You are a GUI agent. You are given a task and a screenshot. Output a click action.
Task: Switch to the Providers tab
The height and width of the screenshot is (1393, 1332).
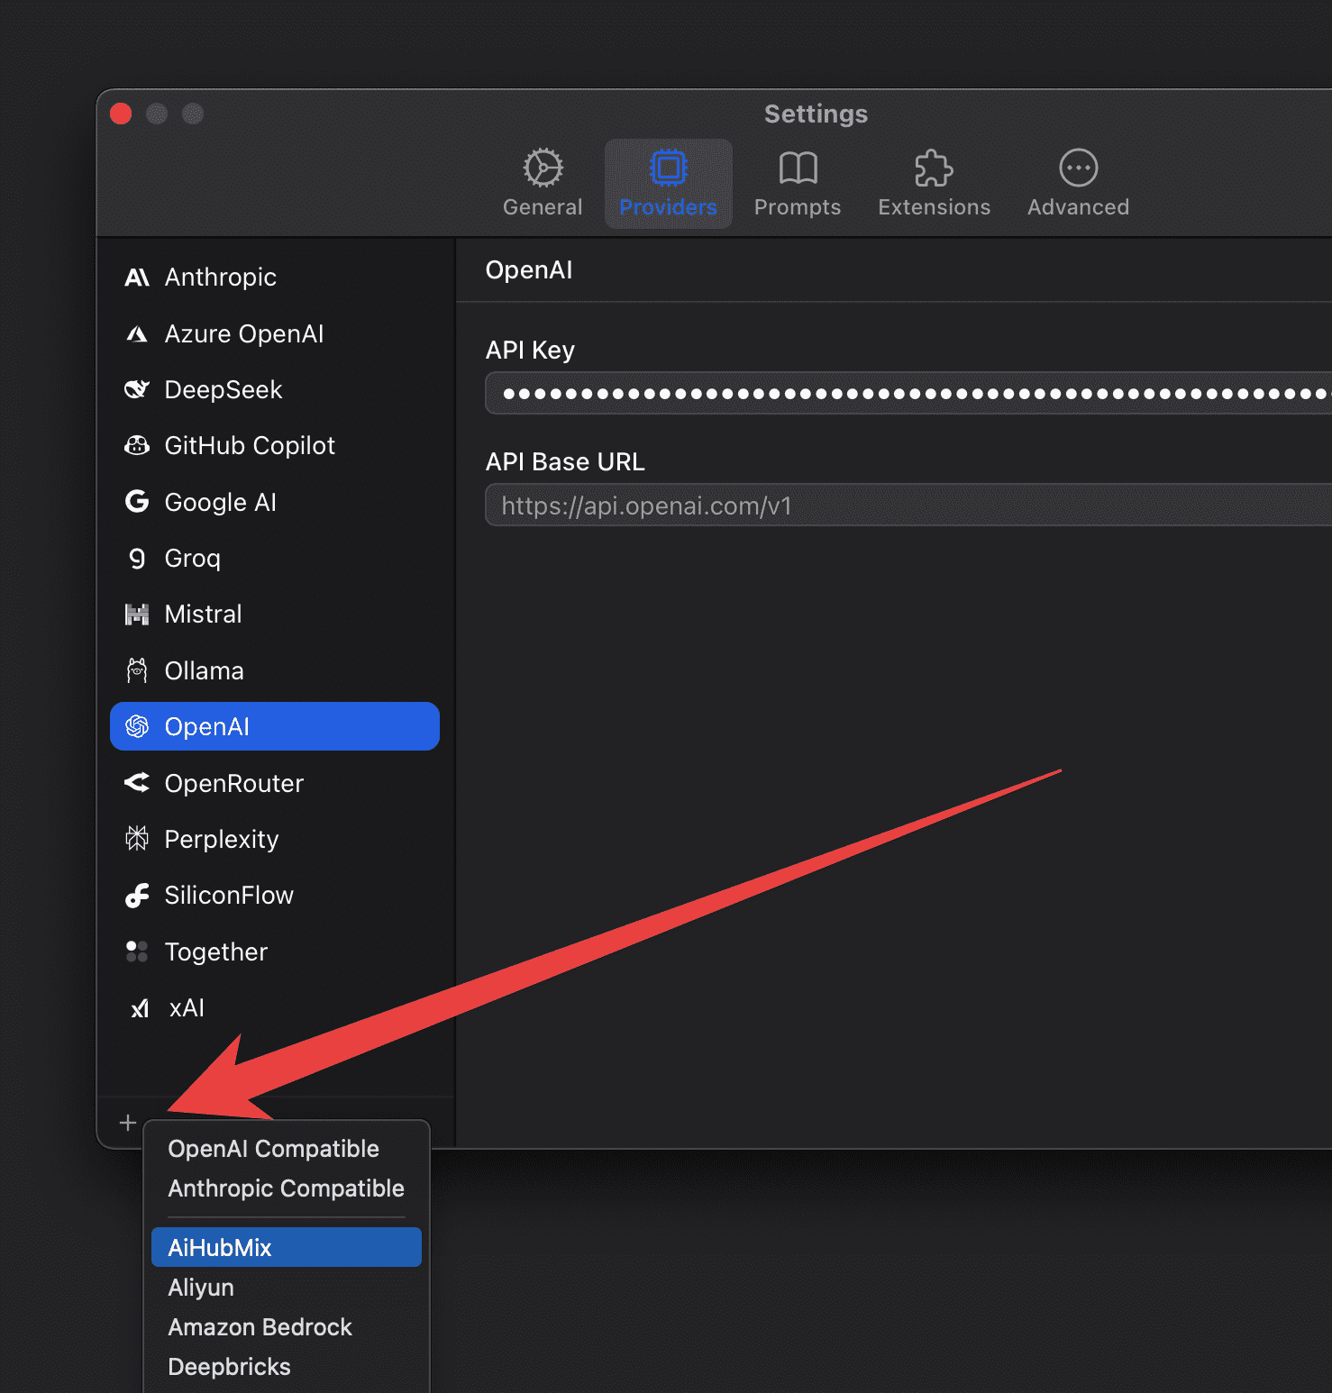point(668,184)
